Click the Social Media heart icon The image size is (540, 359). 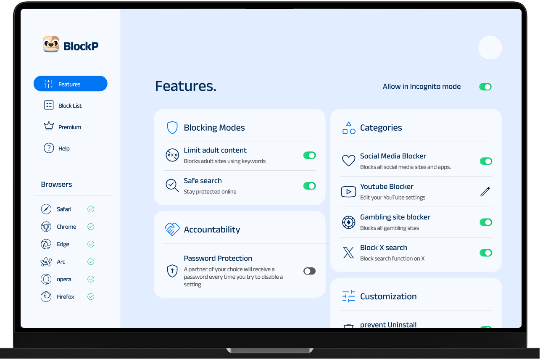(x=349, y=161)
